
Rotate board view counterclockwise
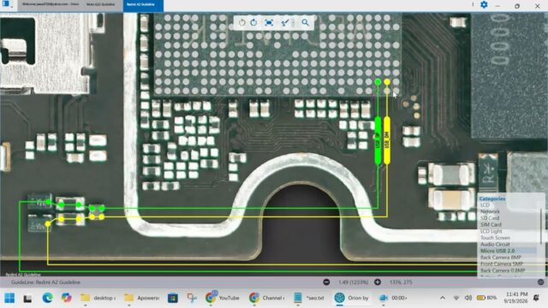(241, 23)
